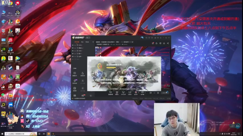Open settings gear beside start-live button

(x=158, y=93)
